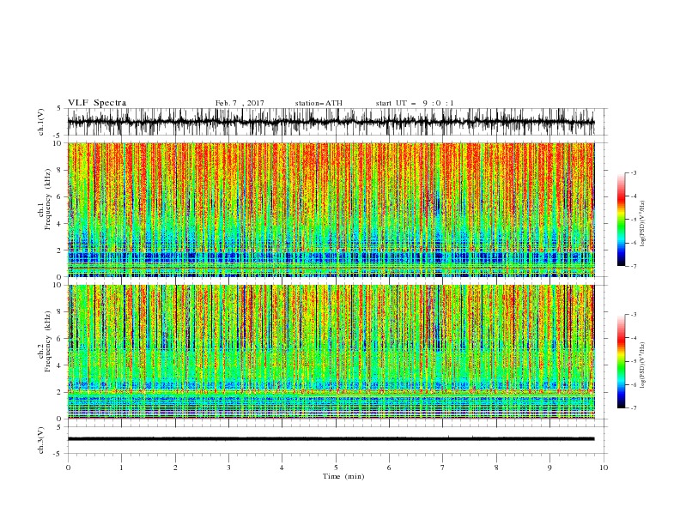Click the ch.1 spectrogram panel
Viewport: 680px width, 525px height.
pyautogui.click(x=331, y=209)
